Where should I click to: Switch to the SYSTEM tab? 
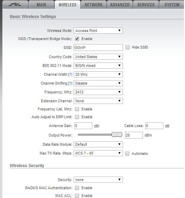(x=172, y=5)
